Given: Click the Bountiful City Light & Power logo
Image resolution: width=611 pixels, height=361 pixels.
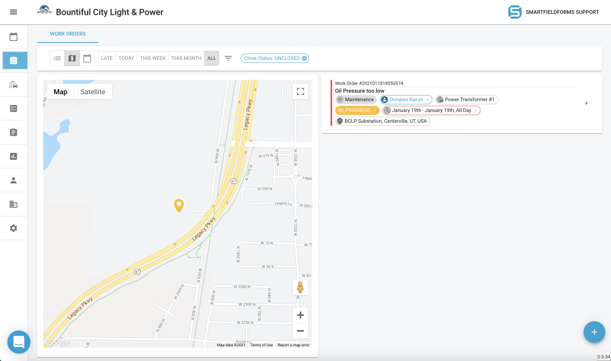Looking at the screenshot, I should (44, 11).
